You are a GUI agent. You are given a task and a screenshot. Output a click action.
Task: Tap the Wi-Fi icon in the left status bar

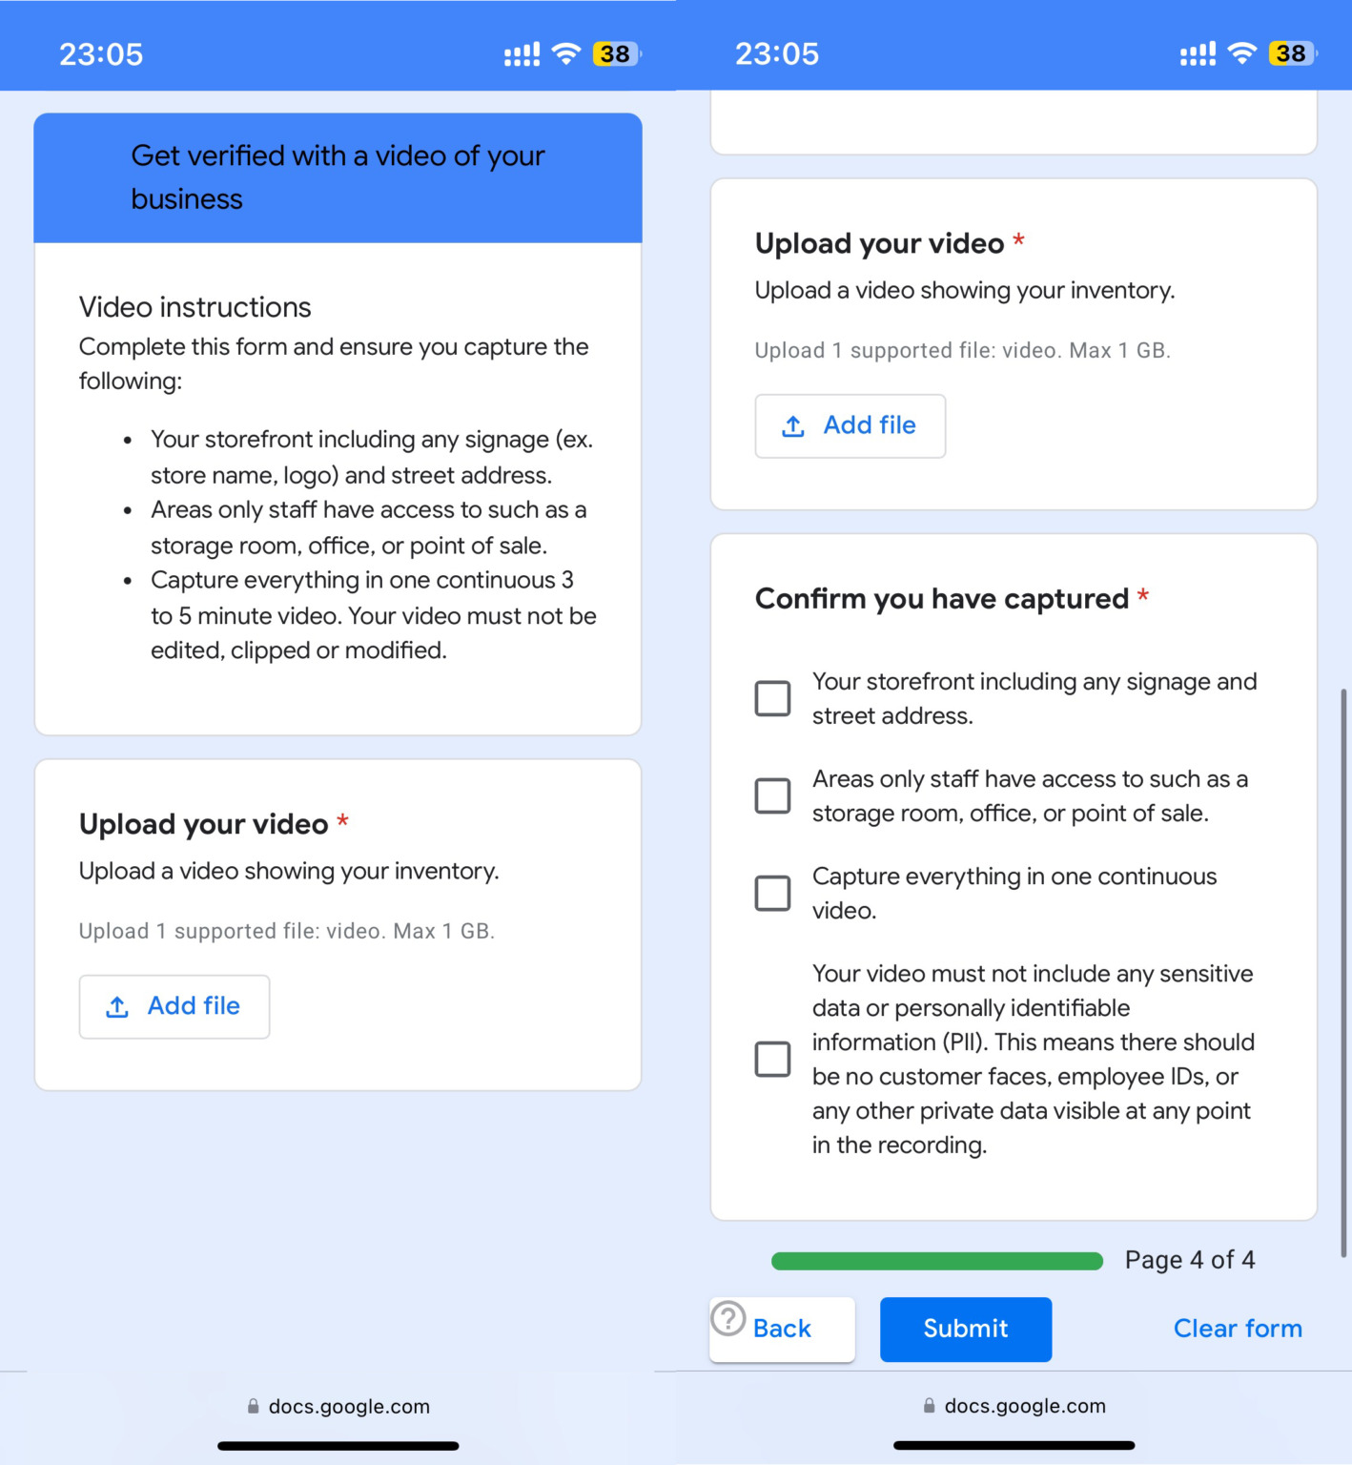point(566,53)
